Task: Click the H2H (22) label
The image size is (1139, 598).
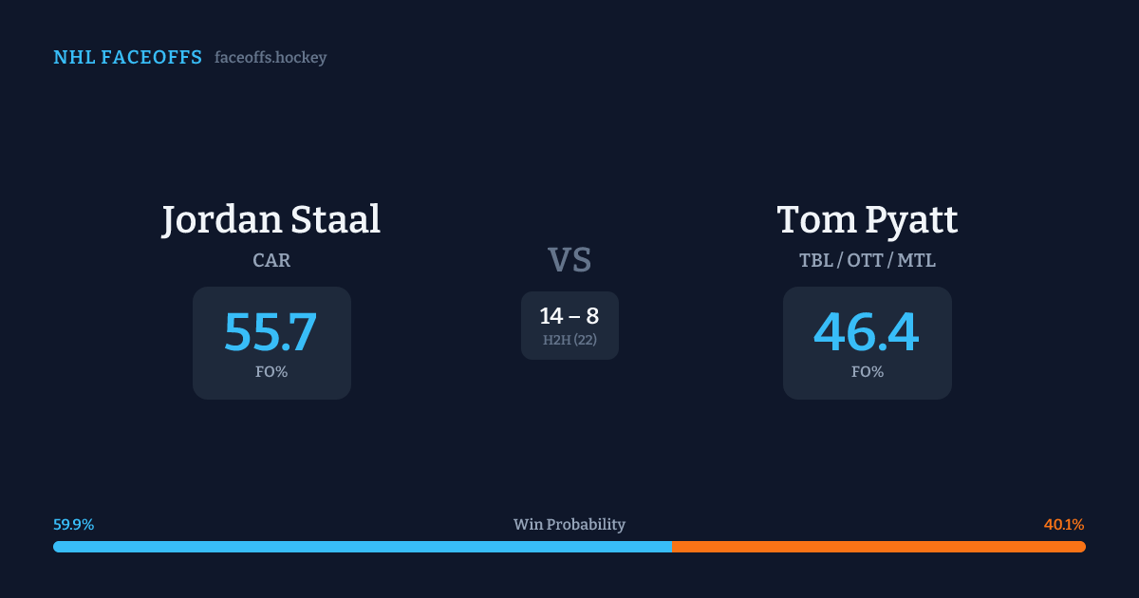Action: coord(569,340)
